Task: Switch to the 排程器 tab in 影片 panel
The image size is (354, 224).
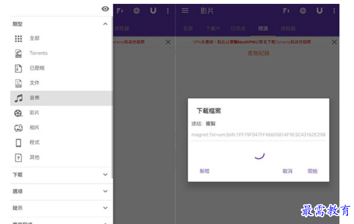Action: click(x=288, y=28)
